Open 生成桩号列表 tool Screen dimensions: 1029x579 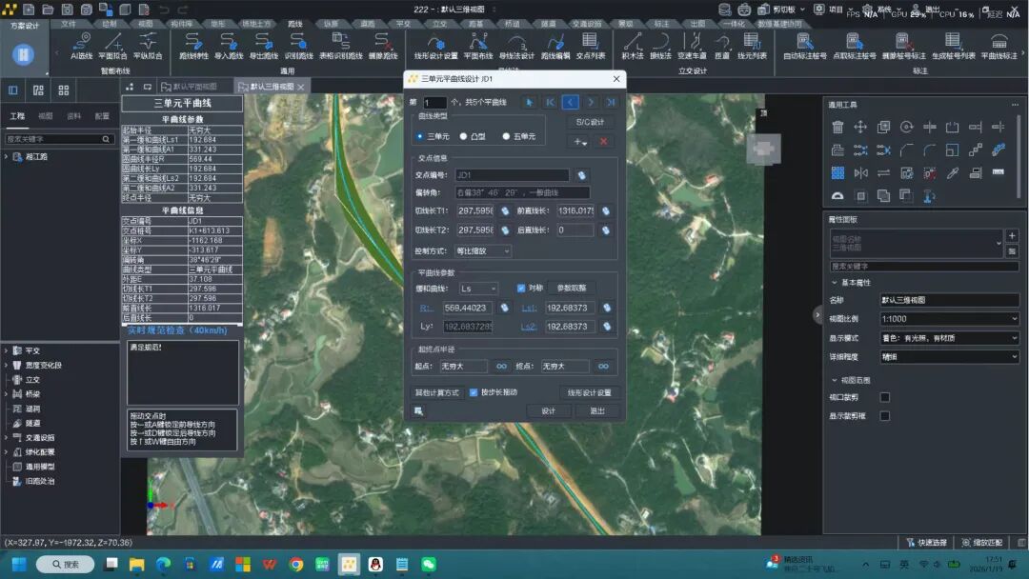point(953,46)
